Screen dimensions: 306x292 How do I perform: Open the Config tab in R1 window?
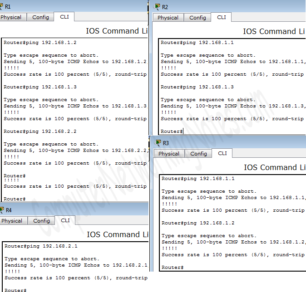click(40, 17)
